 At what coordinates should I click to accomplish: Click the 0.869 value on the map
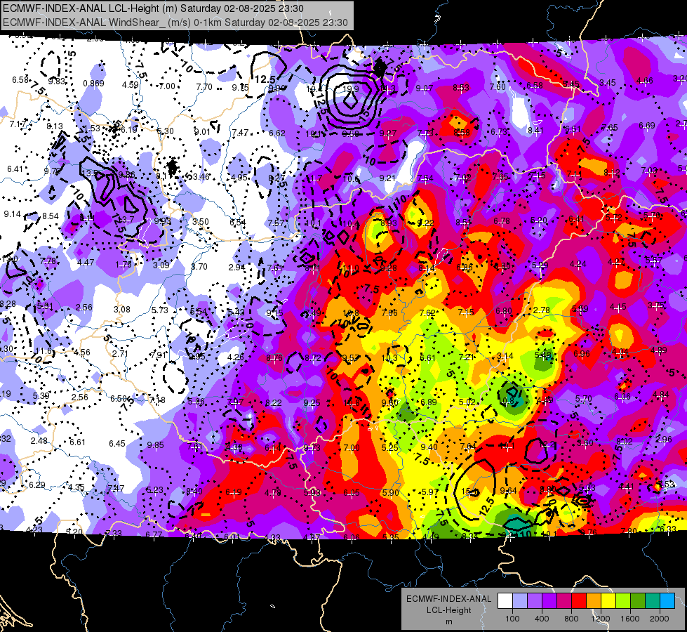(94, 84)
